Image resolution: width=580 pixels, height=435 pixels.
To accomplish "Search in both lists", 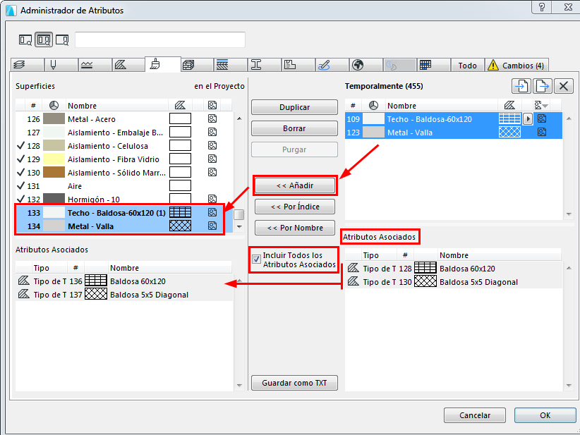I will coord(44,39).
